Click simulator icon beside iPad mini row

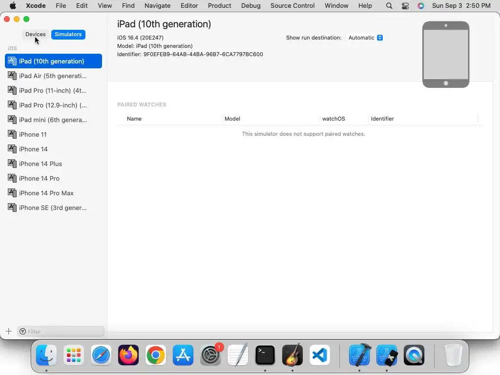click(x=12, y=120)
